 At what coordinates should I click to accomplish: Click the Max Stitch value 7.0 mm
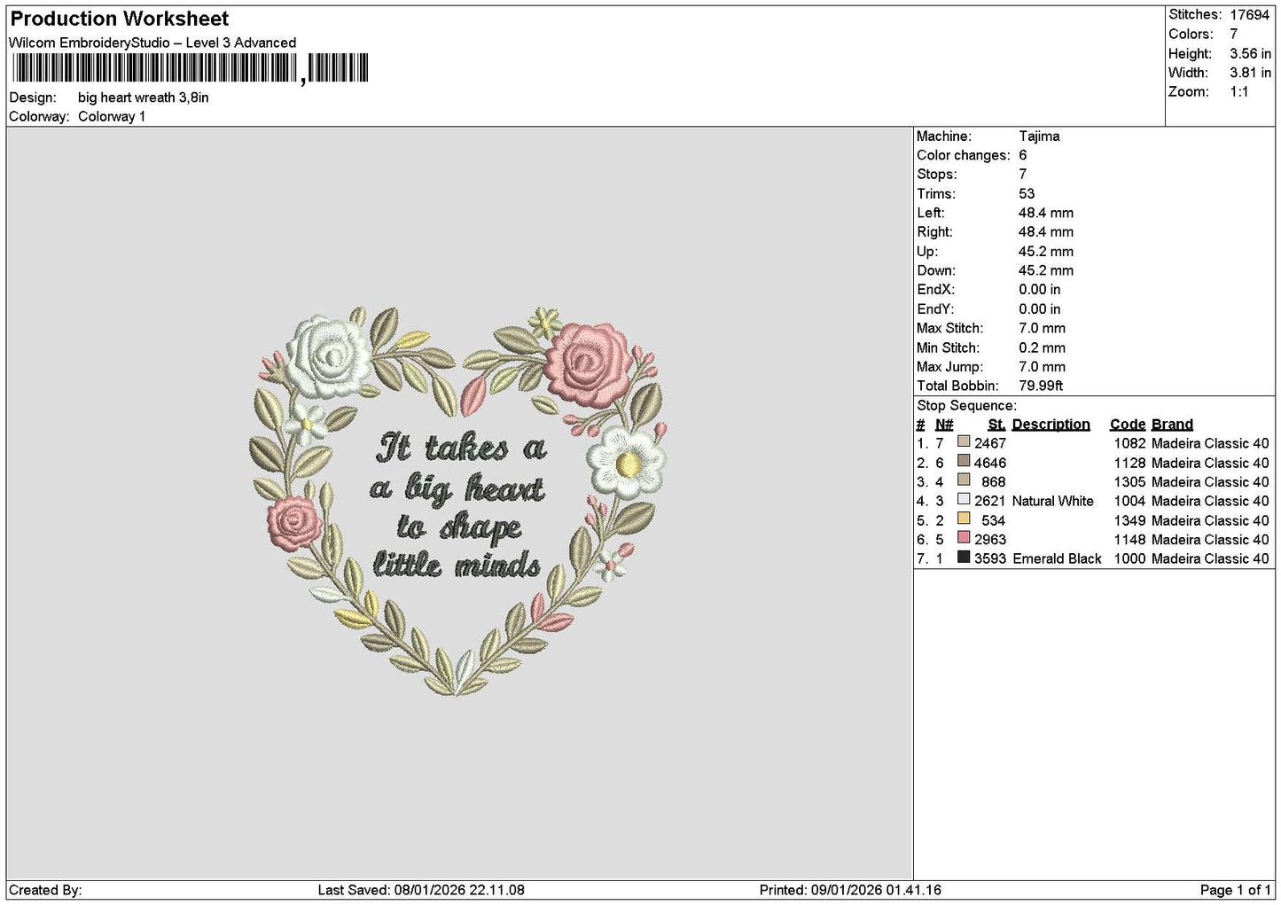tap(1043, 328)
